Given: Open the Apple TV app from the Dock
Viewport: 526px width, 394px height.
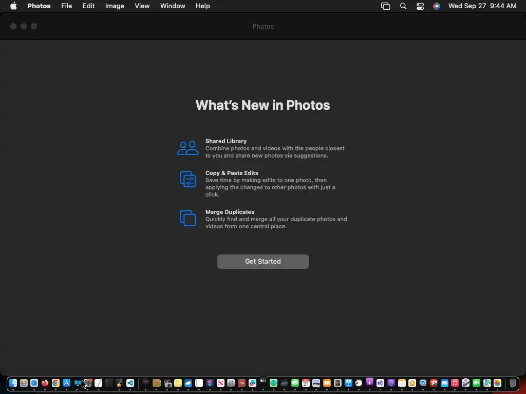Looking at the screenshot, I should 263,382.
